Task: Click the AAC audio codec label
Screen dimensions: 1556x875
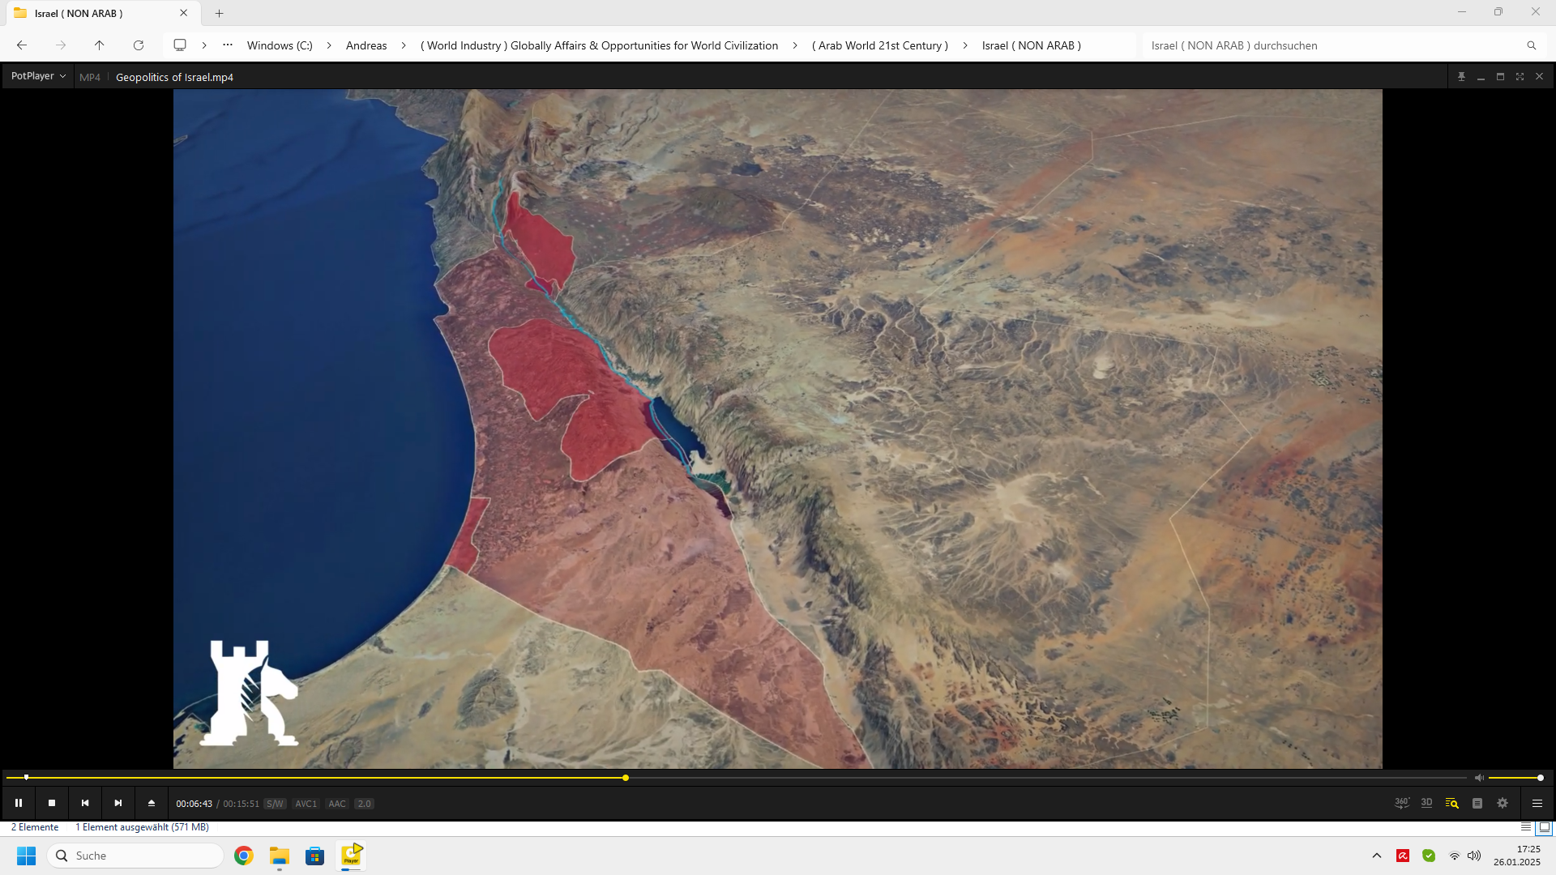Action: [337, 804]
